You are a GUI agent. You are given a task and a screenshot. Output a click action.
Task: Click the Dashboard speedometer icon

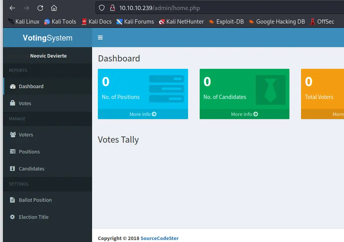click(x=13, y=86)
